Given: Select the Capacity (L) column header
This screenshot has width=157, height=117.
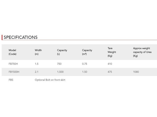Looking at the screenshot, I should tap(62, 52).
